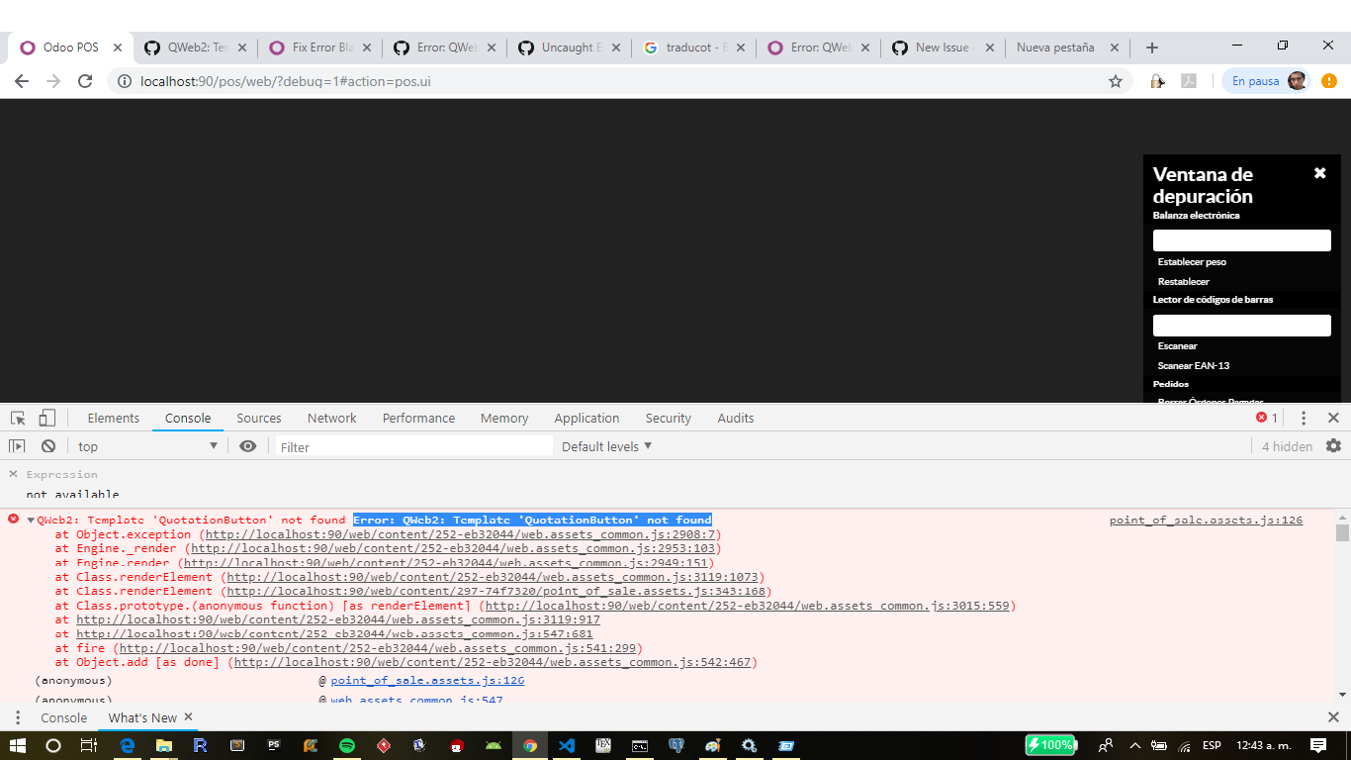Launch Visual Studio Code from the taskbar
This screenshot has height=760, width=1351.
pyautogui.click(x=567, y=745)
